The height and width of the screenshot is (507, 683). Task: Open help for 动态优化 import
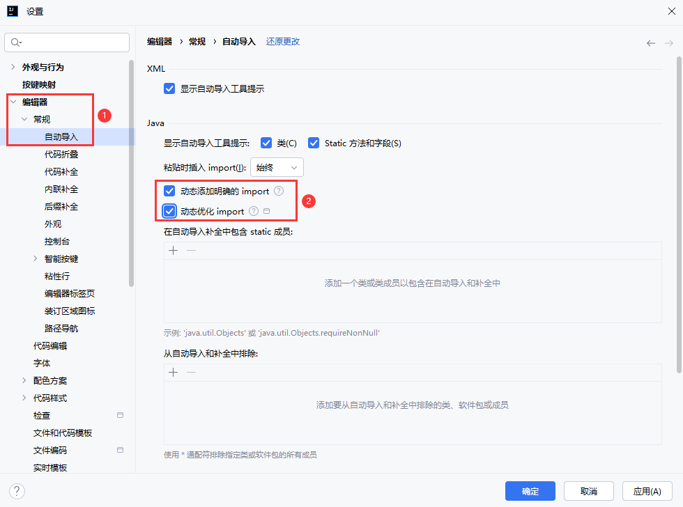click(254, 211)
